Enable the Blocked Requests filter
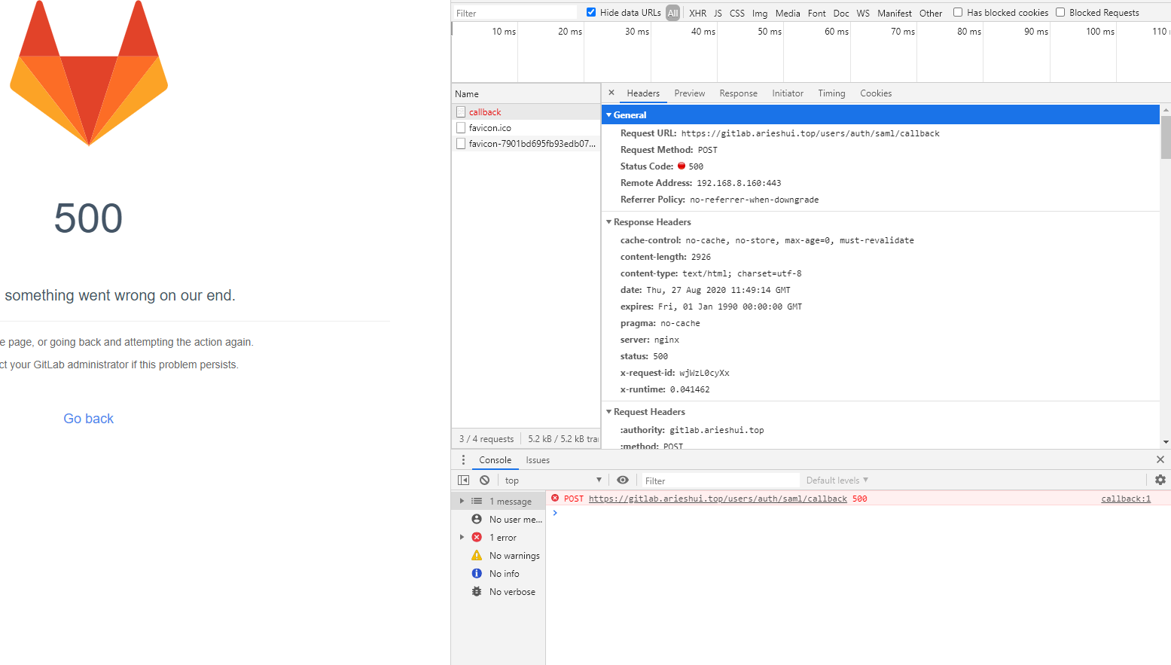This screenshot has width=1171, height=665. pyautogui.click(x=1062, y=12)
